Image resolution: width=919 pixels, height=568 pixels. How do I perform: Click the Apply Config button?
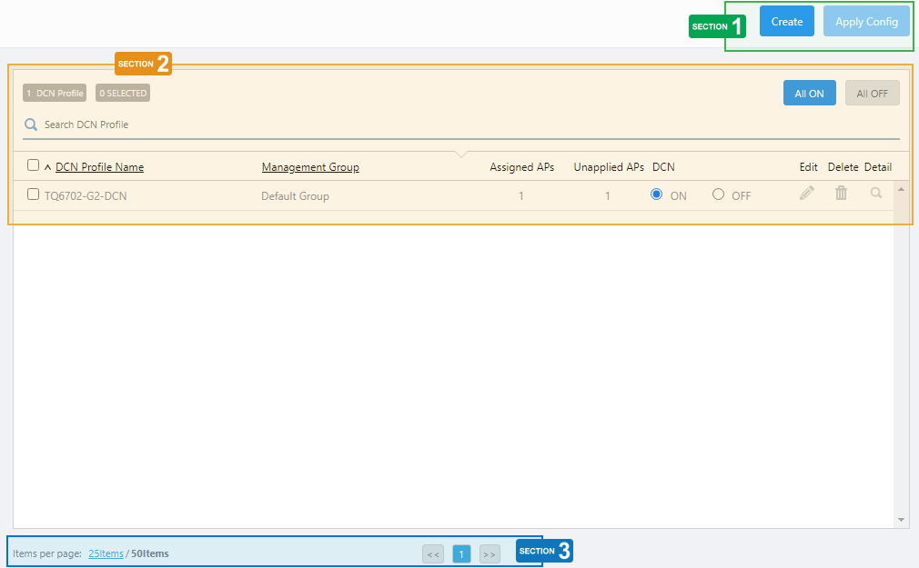(866, 22)
